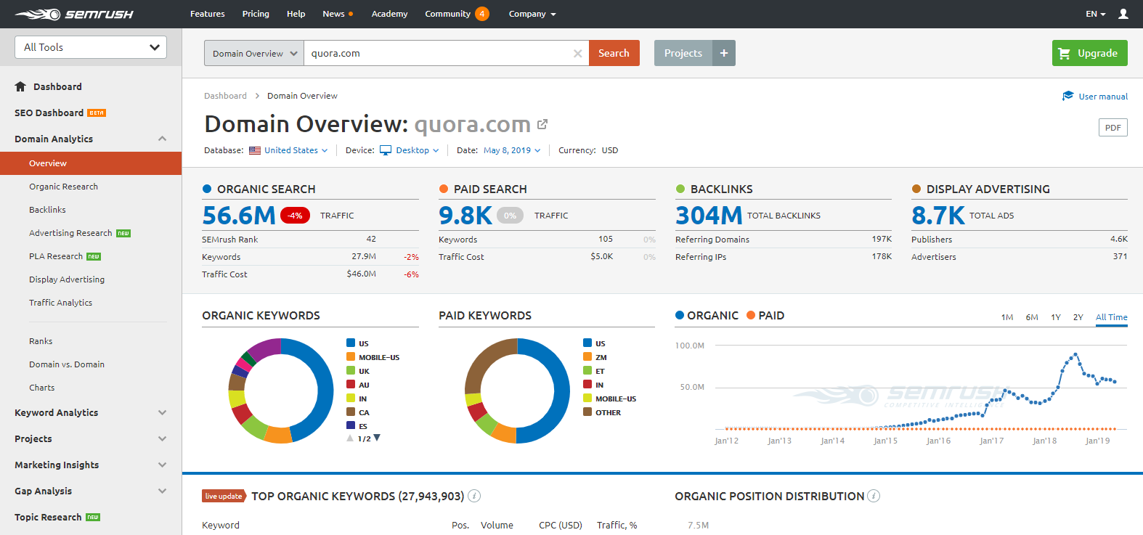Open the user account icon
1143x535 pixels.
[1123, 14]
